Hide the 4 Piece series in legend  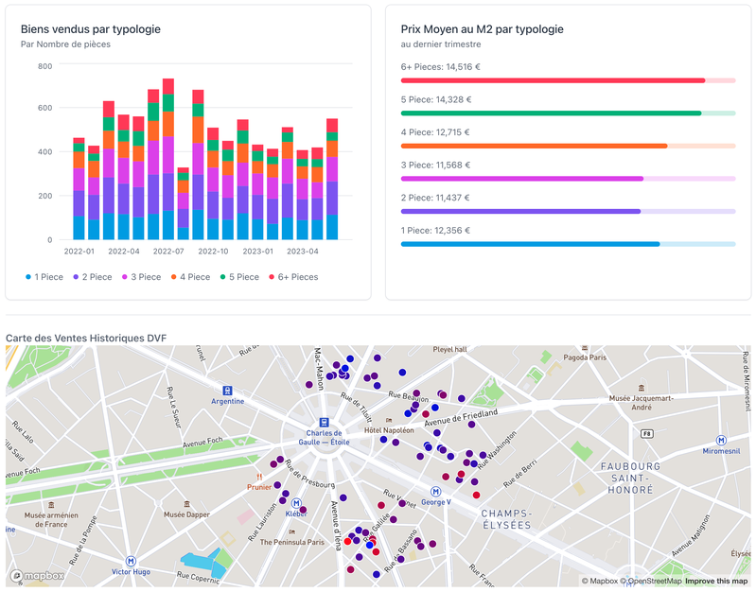[190, 277]
